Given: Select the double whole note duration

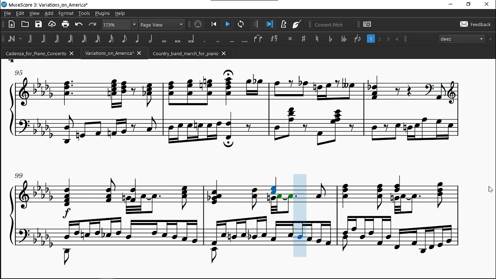Looking at the screenshot, I should tap(177, 40).
